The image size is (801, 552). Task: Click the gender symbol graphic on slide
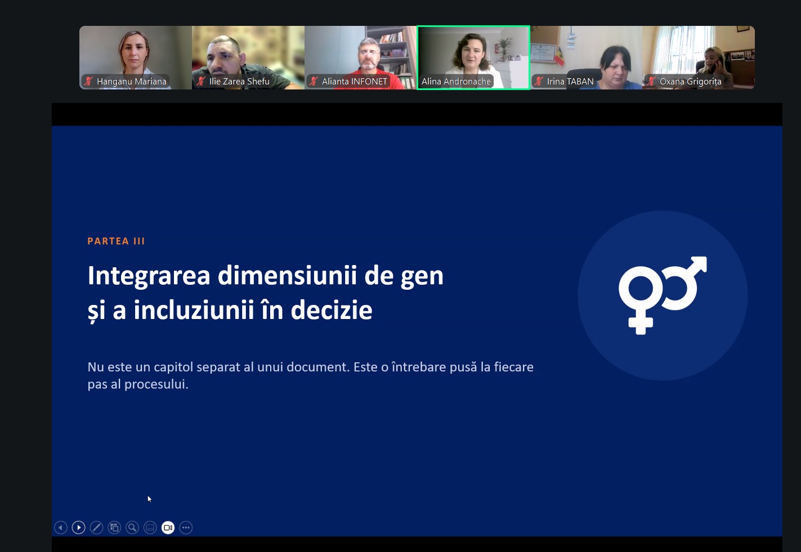(x=663, y=295)
